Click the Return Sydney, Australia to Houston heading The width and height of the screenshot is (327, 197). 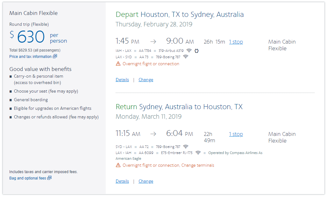pyautogui.click(x=179, y=107)
